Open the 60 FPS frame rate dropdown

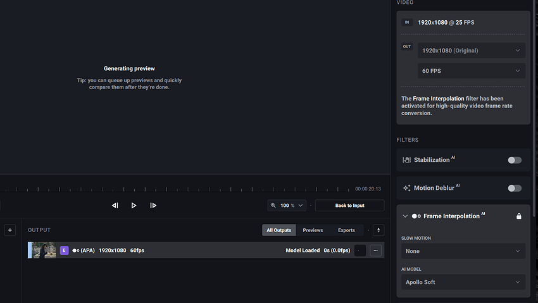(x=471, y=71)
